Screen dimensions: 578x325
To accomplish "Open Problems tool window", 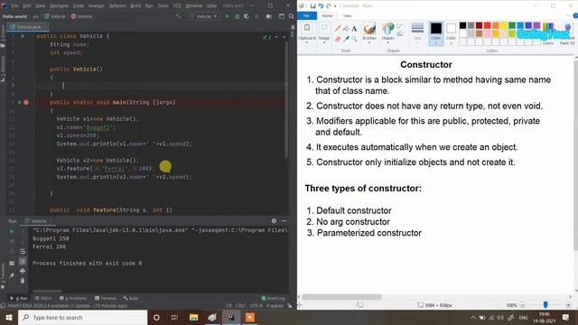I will [73, 298].
